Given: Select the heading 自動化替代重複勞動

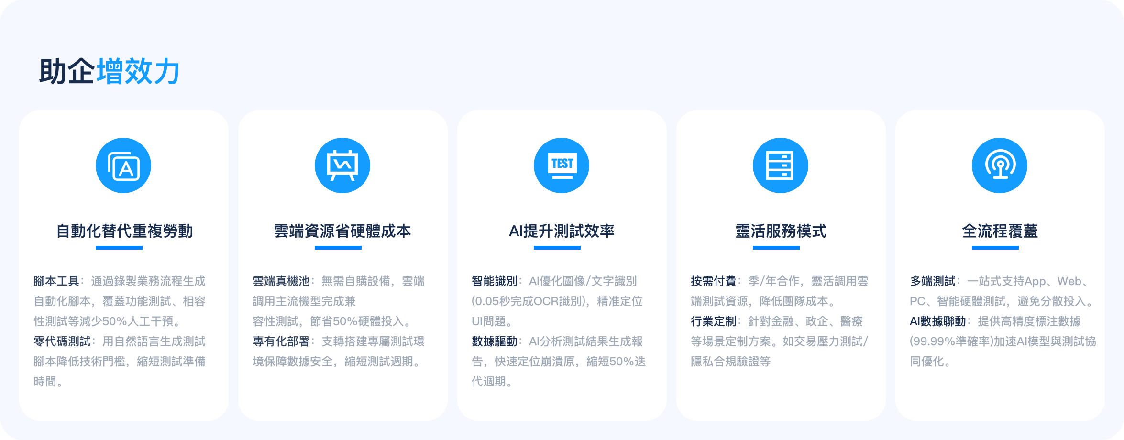Looking at the screenshot, I should (x=124, y=231).
